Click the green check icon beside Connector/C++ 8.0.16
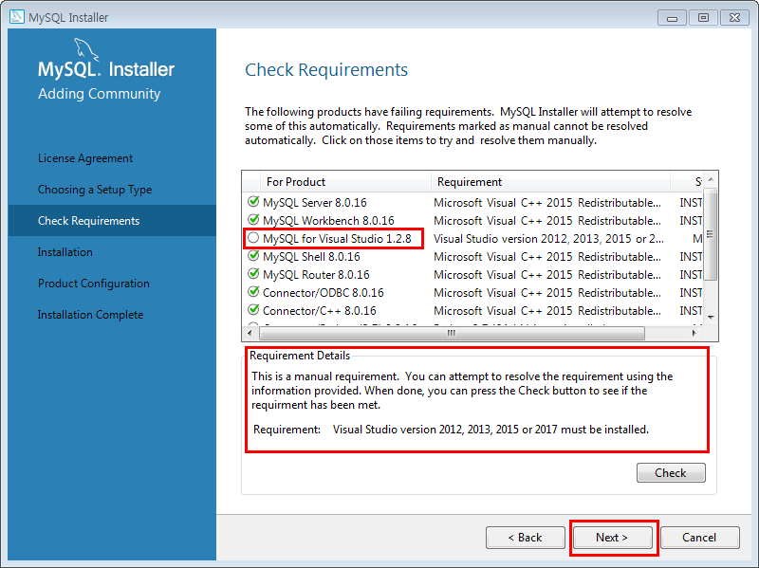This screenshot has height=568, width=759. (253, 310)
